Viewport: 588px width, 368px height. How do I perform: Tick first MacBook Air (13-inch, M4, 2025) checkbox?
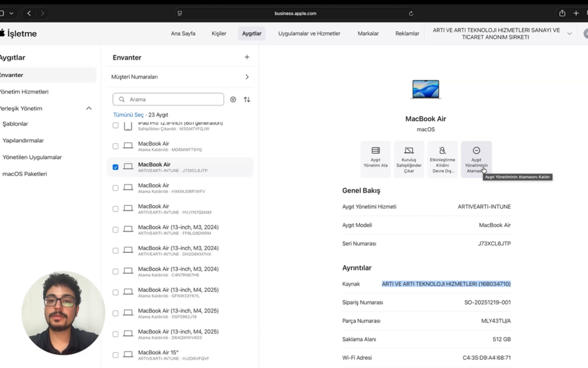coord(116,292)
